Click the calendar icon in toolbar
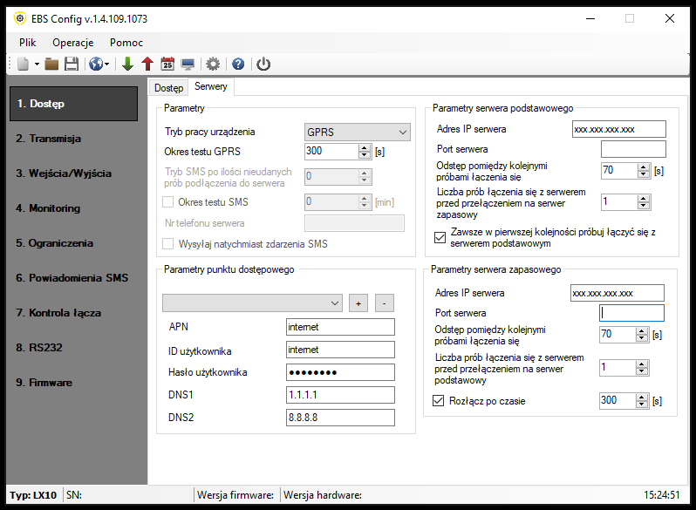696x510 pixels. coord(167,64)
